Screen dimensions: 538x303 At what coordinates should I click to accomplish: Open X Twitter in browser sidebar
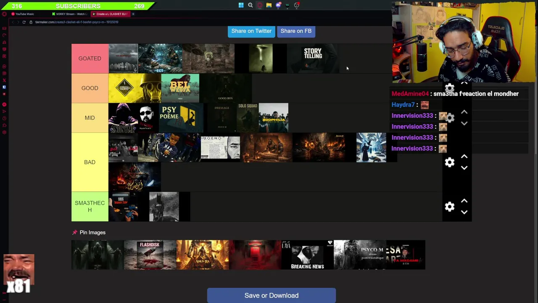4,80
